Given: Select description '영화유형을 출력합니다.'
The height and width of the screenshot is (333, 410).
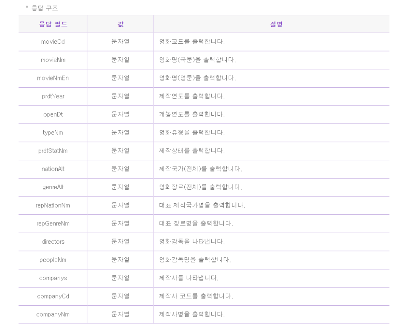Looking at the screenshot, I should click(x=192, y=133).
